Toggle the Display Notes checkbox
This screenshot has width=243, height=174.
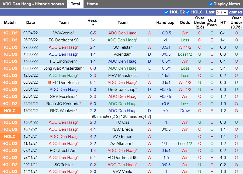211,4
